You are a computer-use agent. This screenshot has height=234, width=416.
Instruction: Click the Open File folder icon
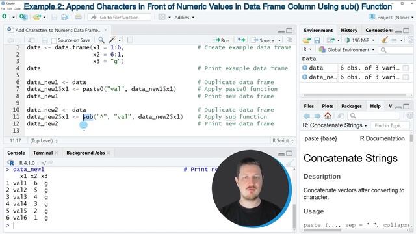[x=37, y=18]
